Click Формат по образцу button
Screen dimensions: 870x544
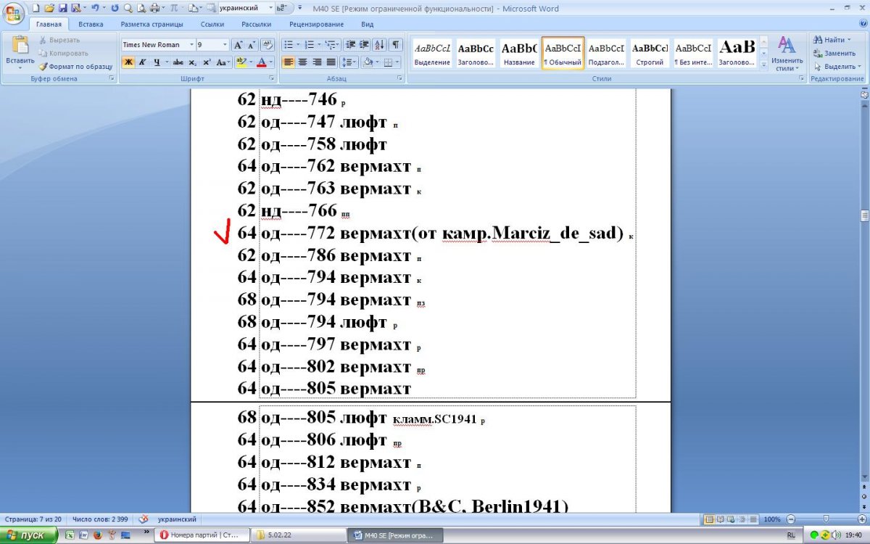pos(76,66)
